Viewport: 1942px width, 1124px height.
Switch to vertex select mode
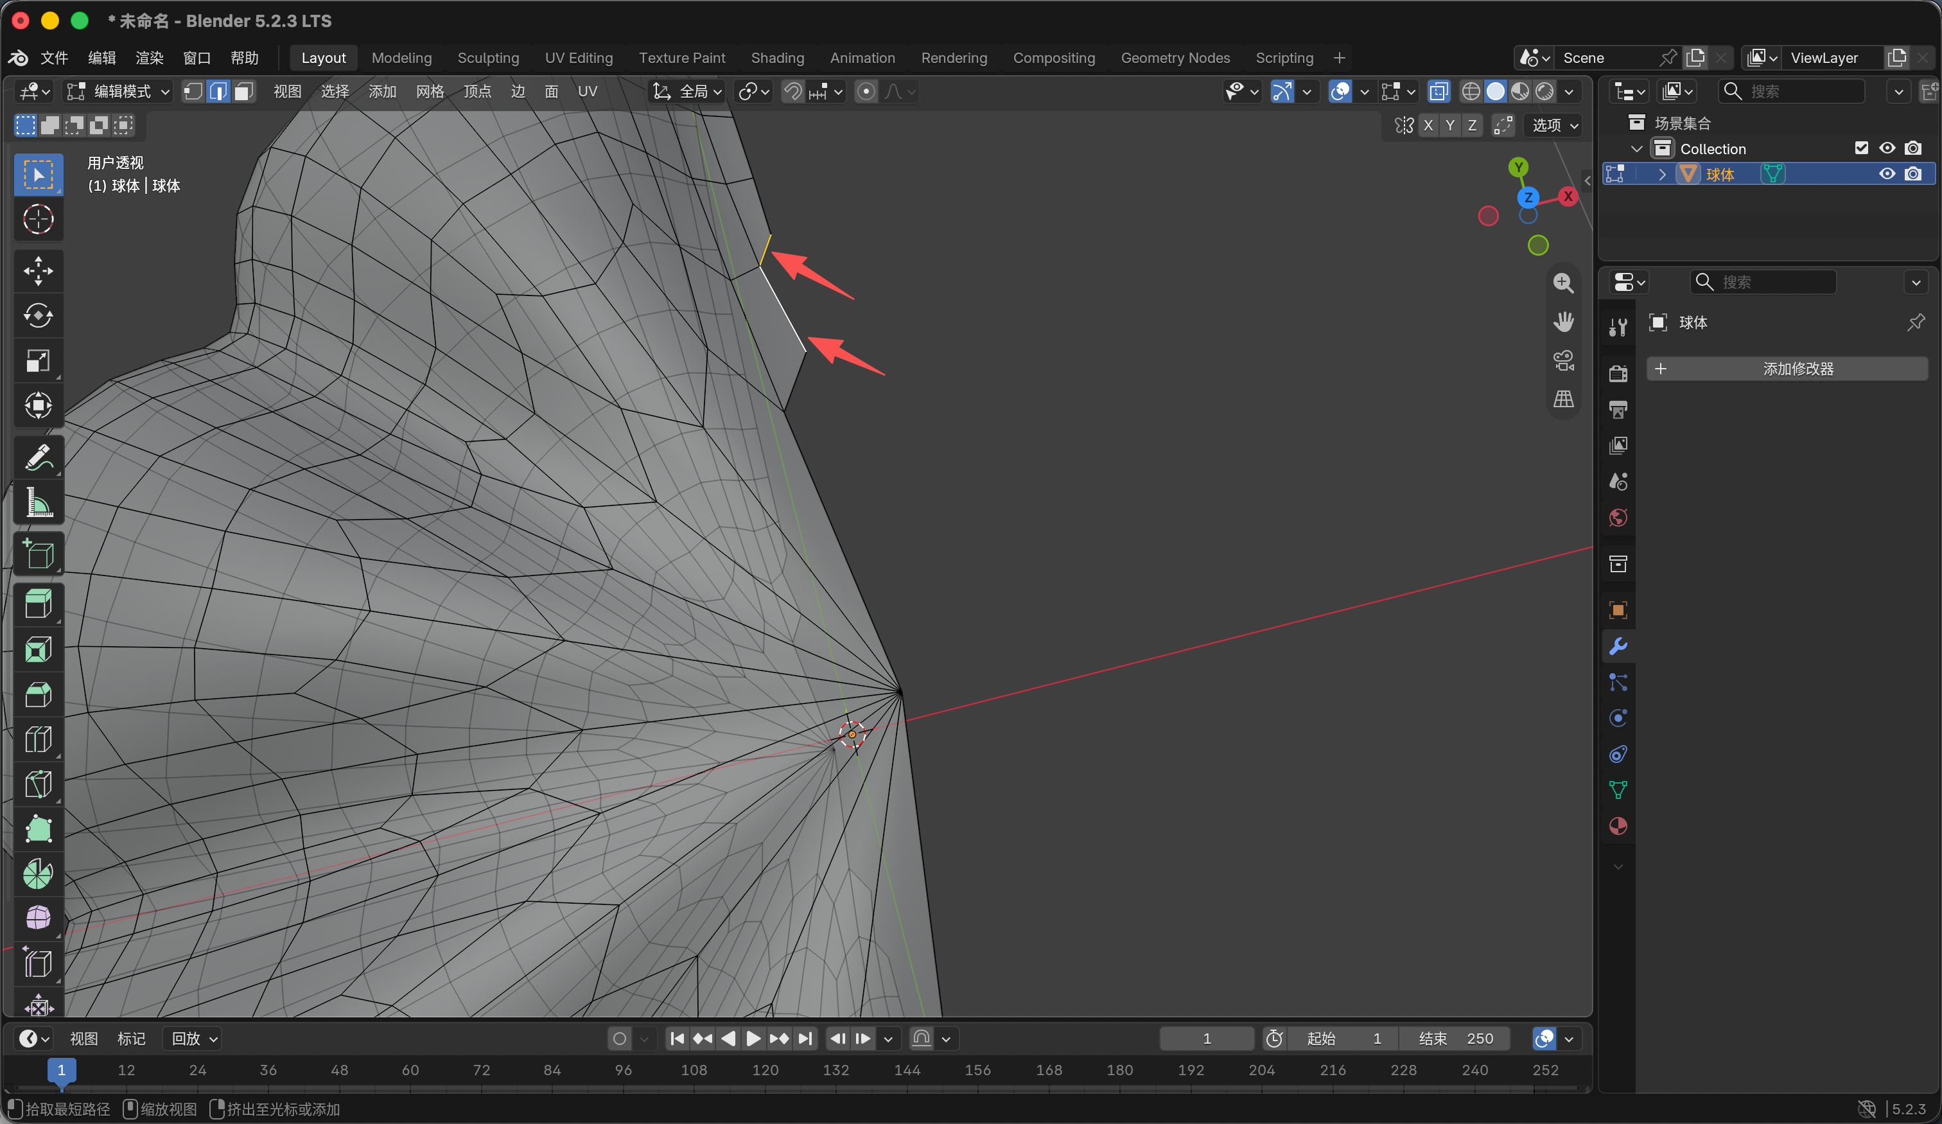click(193, 92)
